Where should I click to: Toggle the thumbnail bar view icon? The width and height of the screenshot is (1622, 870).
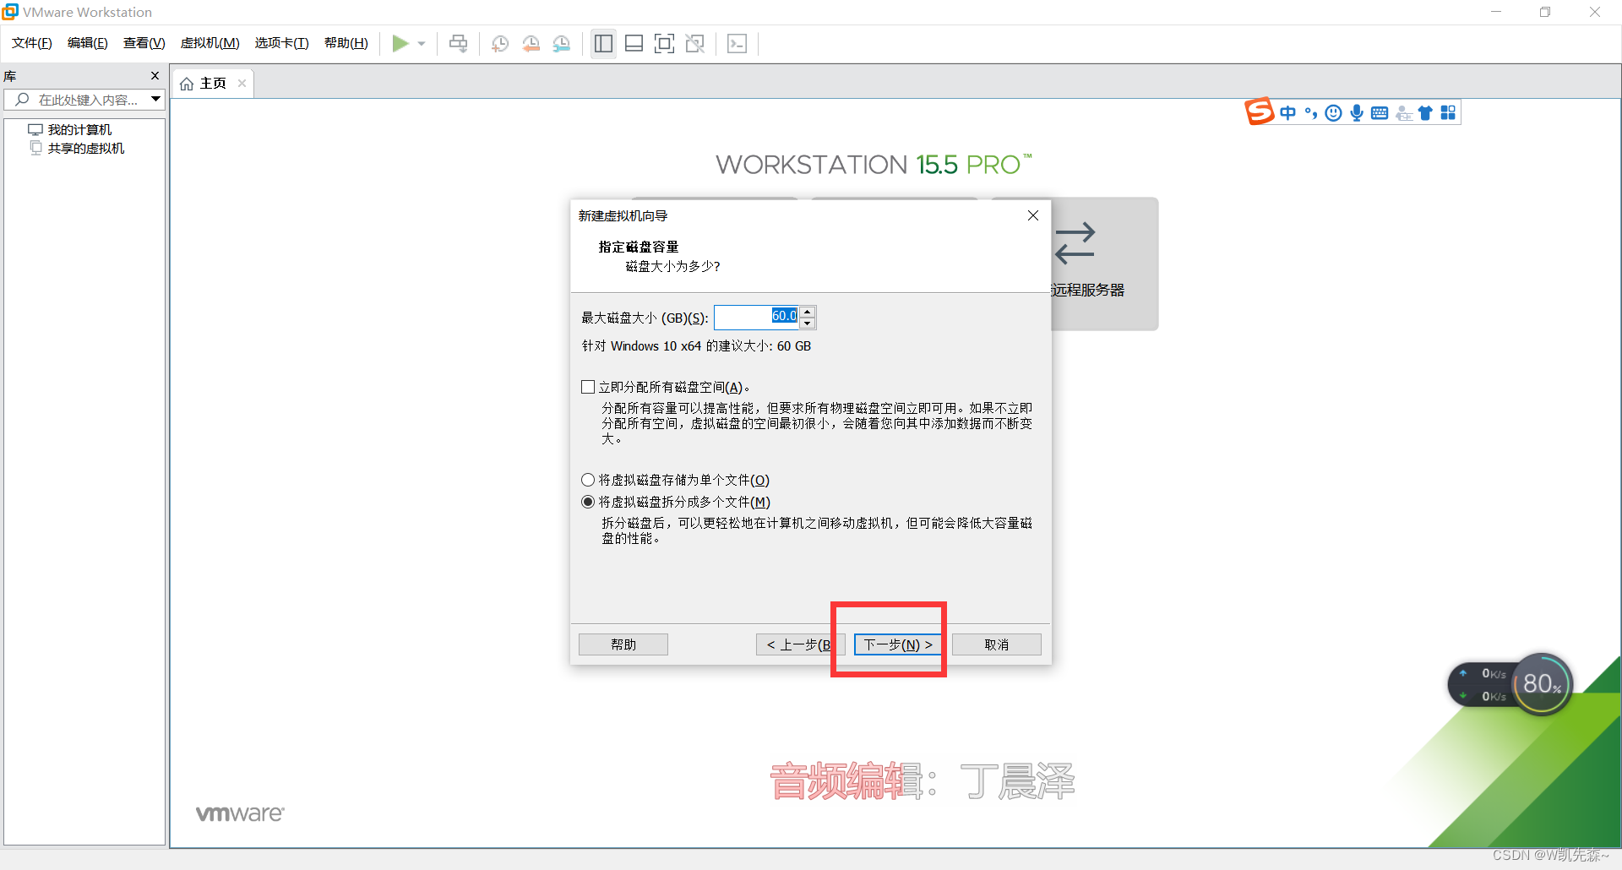point(634,43)
